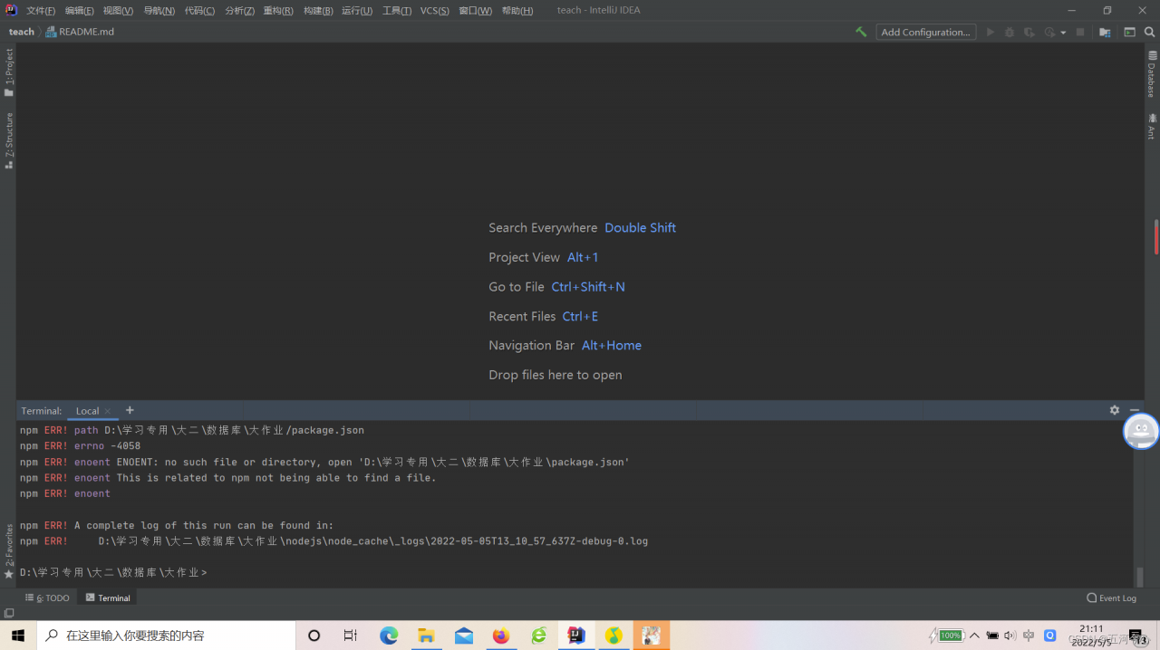Open the green e browser in taskbar

(538, 636)
